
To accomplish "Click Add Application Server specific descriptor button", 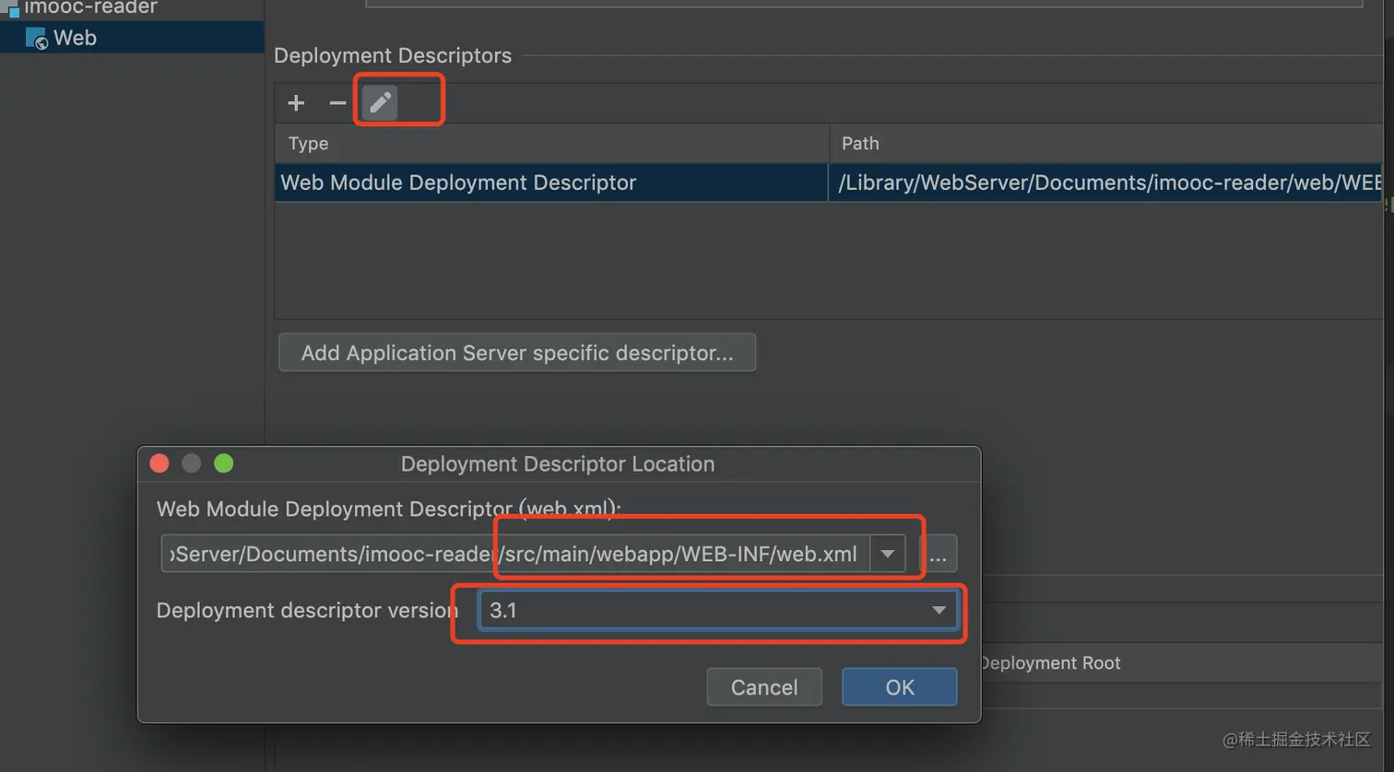I will [517, 353].
